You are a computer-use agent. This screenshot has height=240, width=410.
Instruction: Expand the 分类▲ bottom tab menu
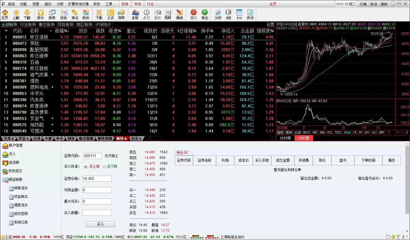[x=8, y=138]
